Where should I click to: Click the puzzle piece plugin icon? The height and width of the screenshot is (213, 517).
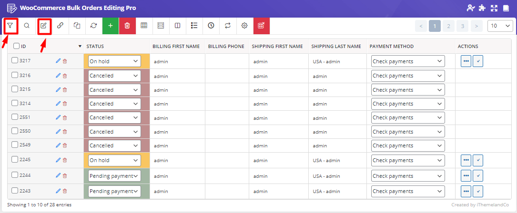pos(482,8)
